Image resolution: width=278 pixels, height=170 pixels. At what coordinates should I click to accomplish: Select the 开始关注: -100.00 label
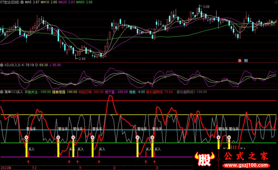coord(38,92)
